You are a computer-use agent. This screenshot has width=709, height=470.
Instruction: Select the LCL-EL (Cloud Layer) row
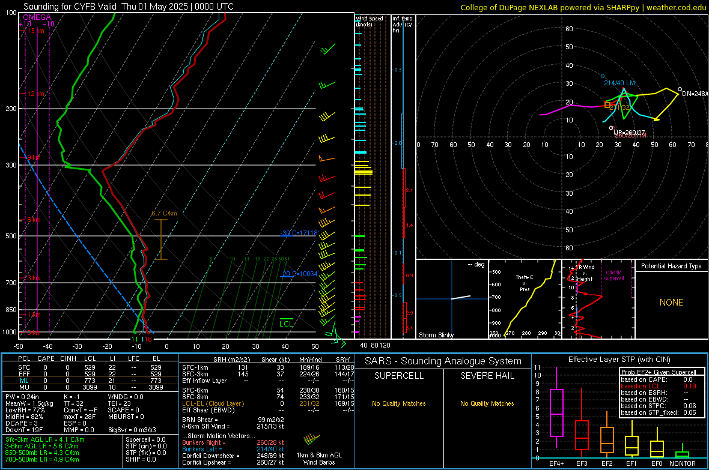268,403
